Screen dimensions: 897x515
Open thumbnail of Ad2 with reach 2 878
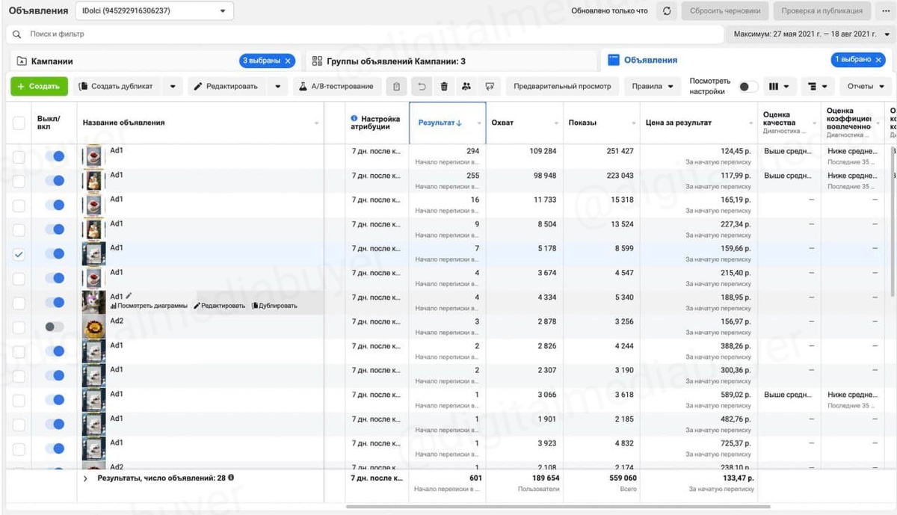point(93,327)
